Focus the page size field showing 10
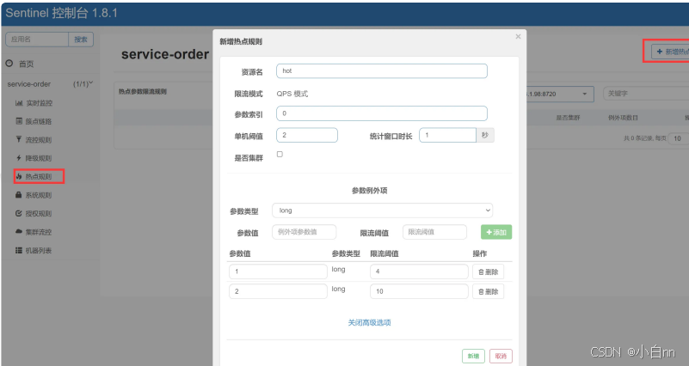The height and width of the screenshot is (366, 689). click(x=679, y=138)
